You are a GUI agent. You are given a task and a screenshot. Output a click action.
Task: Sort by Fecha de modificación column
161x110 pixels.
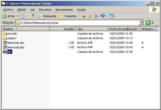pos(123,29)
